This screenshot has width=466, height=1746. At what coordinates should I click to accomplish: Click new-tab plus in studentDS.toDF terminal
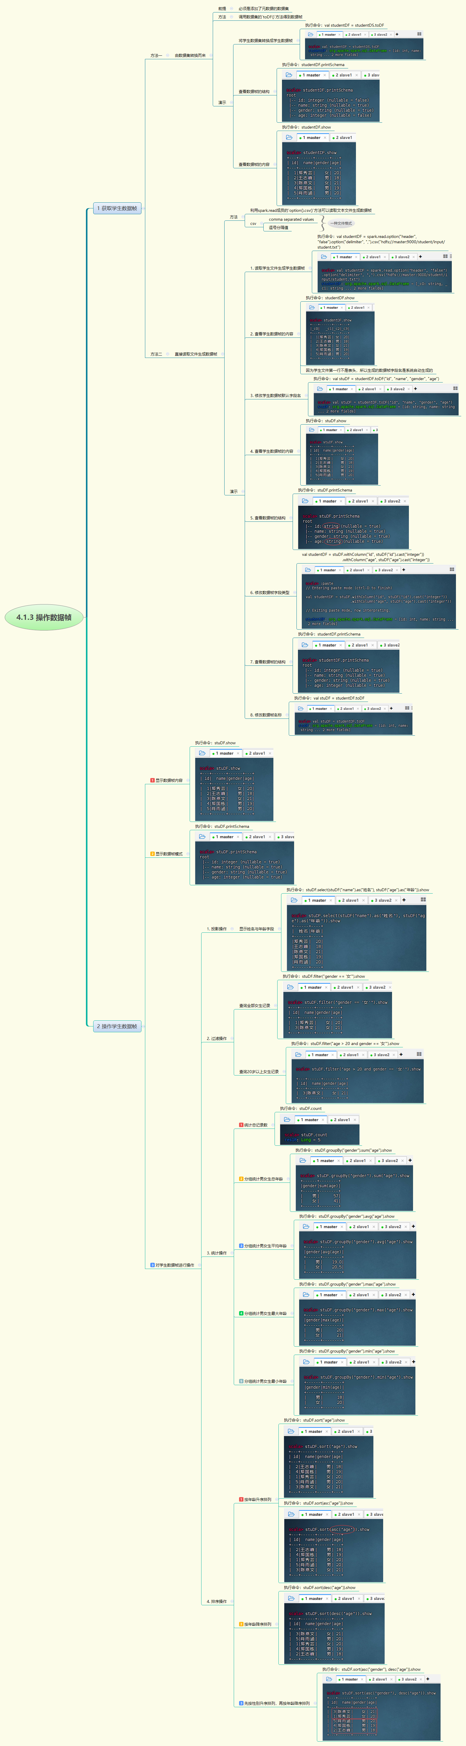(397, 34)
